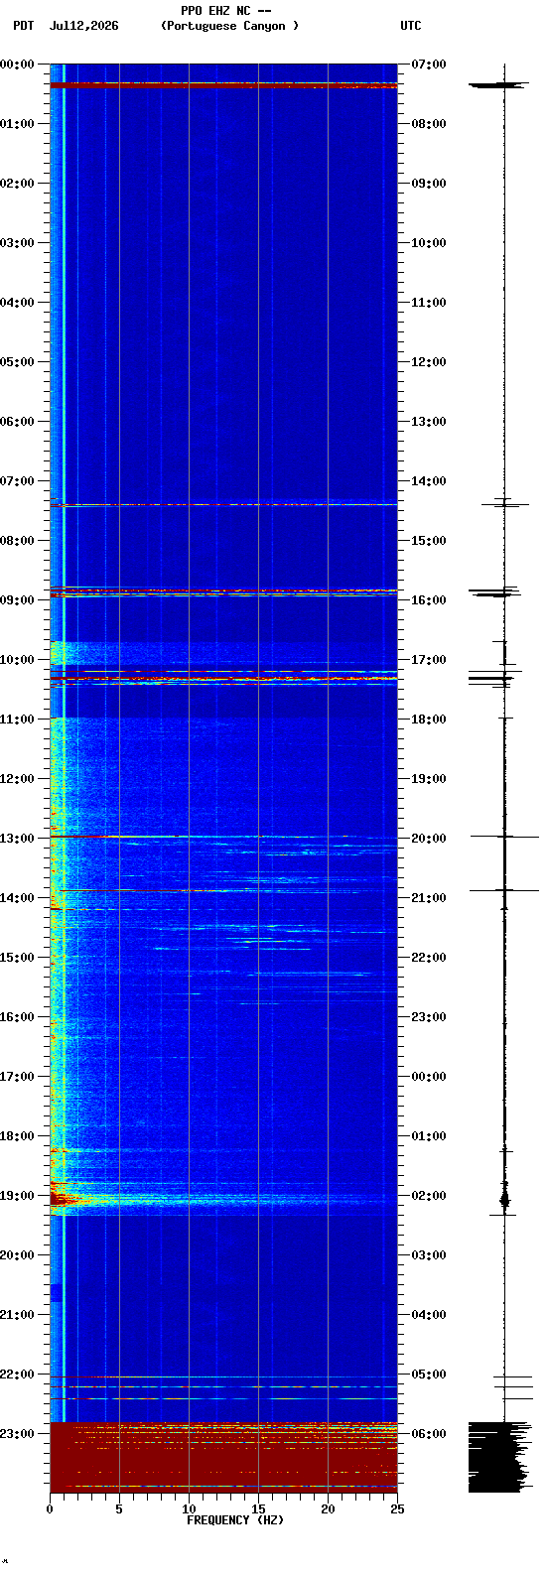Click frequency tick label '25'
Viewport: 548px width, 1572px height.
tap(397, 1509)
